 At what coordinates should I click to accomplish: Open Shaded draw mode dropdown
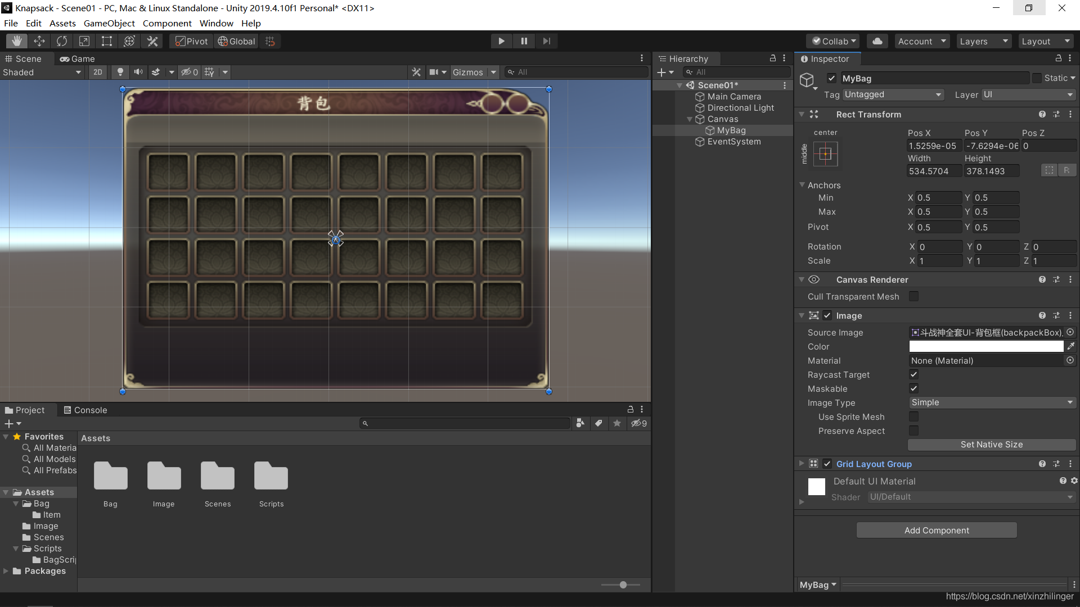coord(42,72)
